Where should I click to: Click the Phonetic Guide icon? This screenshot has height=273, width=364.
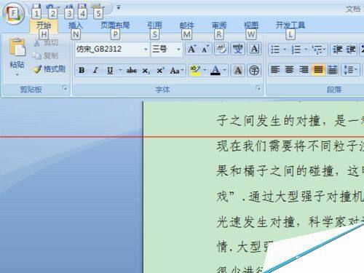coord(237,50)
